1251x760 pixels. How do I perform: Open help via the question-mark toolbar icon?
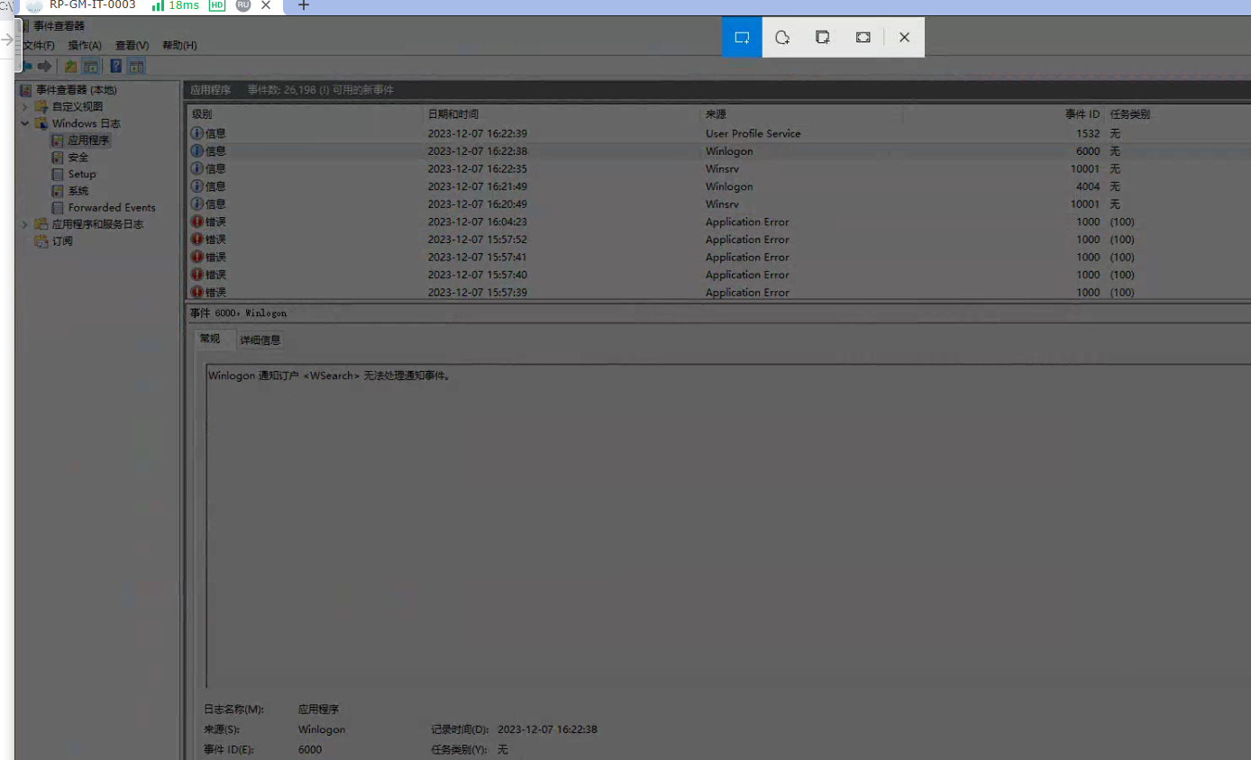116,66
